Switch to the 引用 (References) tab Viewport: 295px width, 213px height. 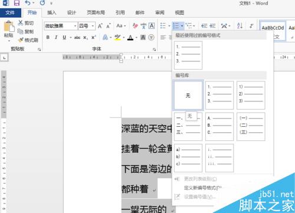[120, 13]
